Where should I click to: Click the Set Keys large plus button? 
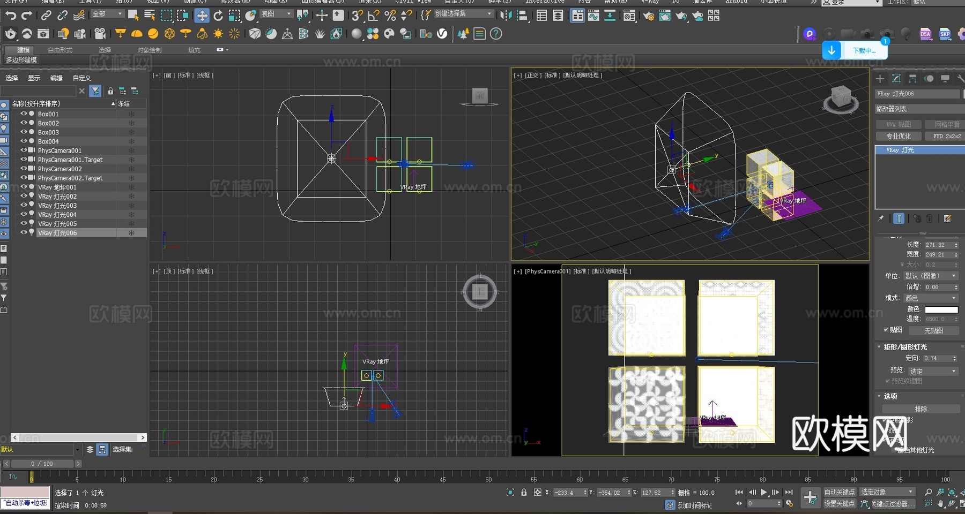pyautogui.click(x=810, y=497)
